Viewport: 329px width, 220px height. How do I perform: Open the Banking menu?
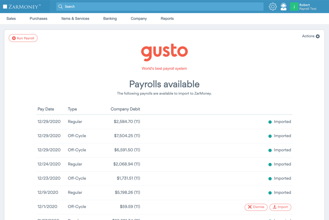point(110,19)
